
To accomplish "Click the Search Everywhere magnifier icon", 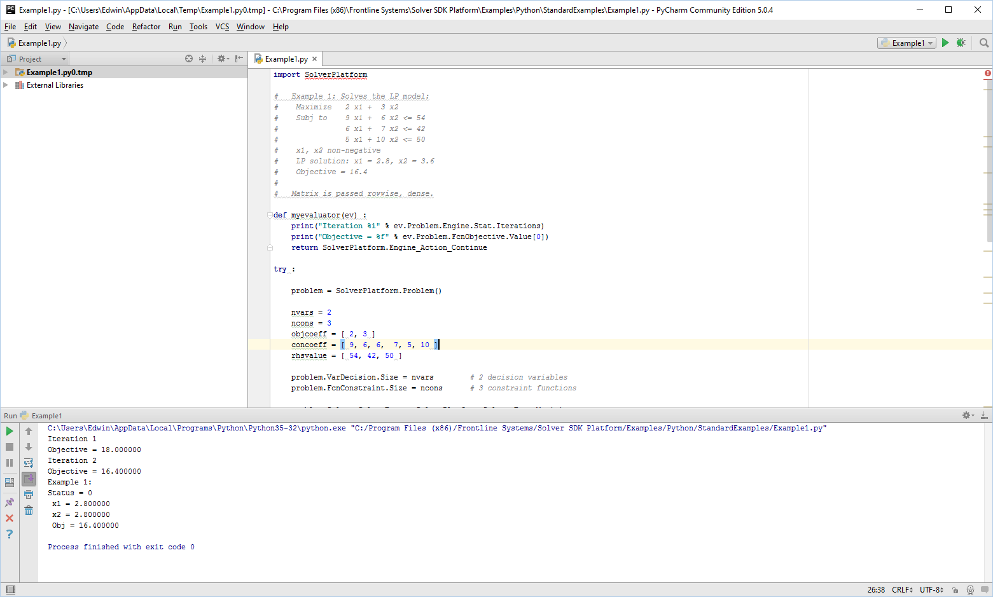I will coord(984,43).
